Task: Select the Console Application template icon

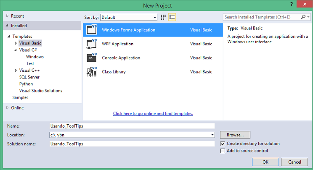Action: tap(92, 58)
